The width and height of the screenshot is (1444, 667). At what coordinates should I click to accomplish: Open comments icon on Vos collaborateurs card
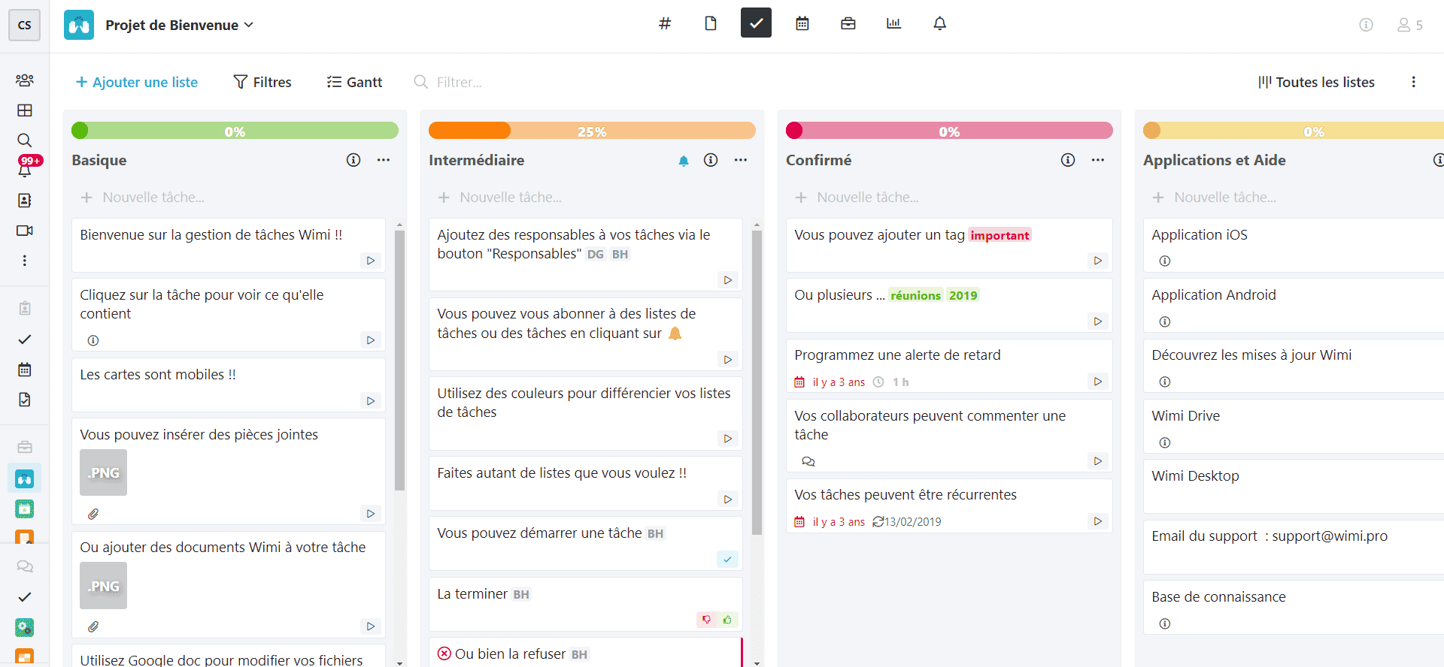(x=808, y=461)
